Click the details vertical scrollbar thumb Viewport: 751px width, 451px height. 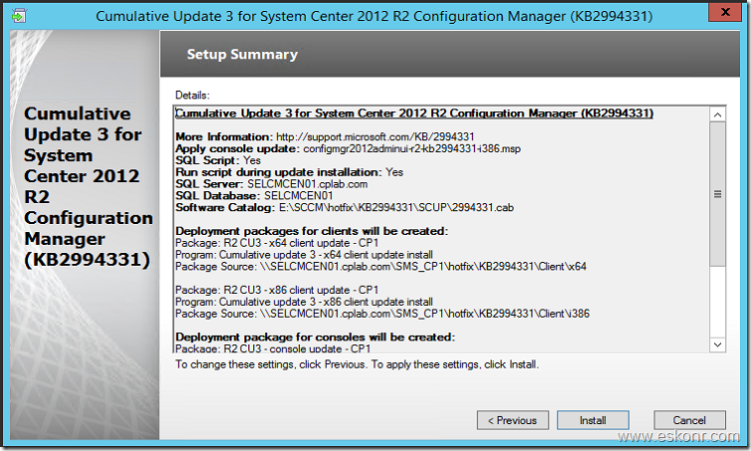pyautogui.click(x=717, y=194)
